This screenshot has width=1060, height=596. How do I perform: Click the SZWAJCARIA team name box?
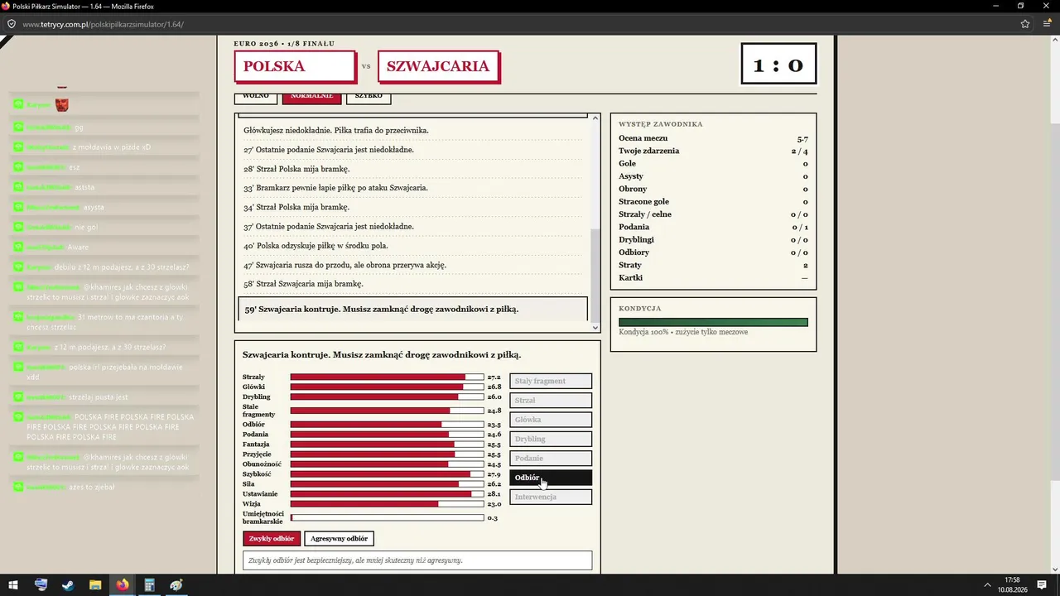tap(438, 67)
